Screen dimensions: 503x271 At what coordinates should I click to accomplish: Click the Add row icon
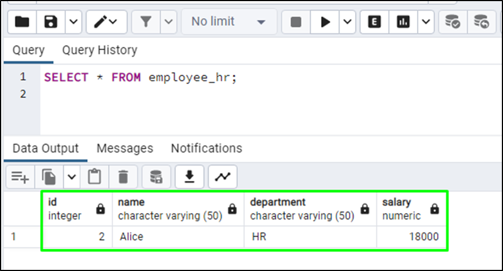coord(20,177)
